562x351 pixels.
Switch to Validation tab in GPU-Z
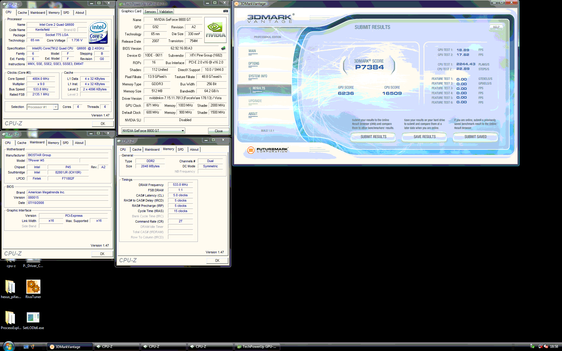[166, 12]
